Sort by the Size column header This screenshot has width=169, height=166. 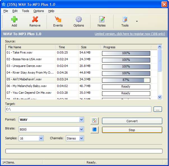coord(89,47)
